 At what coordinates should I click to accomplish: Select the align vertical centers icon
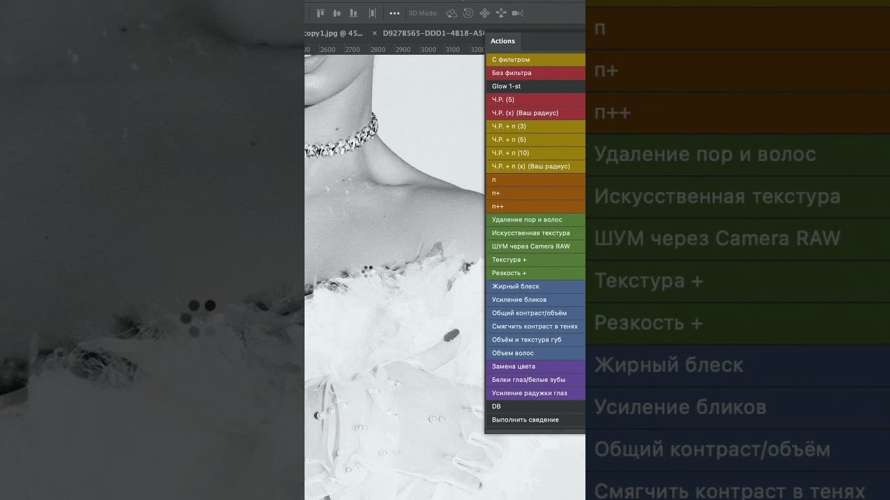point(337,12)
